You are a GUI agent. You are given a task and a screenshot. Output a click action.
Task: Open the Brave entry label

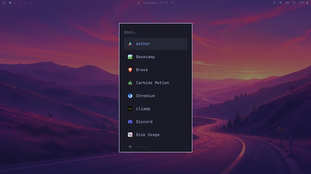142,70
